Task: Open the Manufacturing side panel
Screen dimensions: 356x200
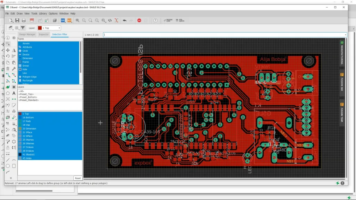Action: (342, 53)
